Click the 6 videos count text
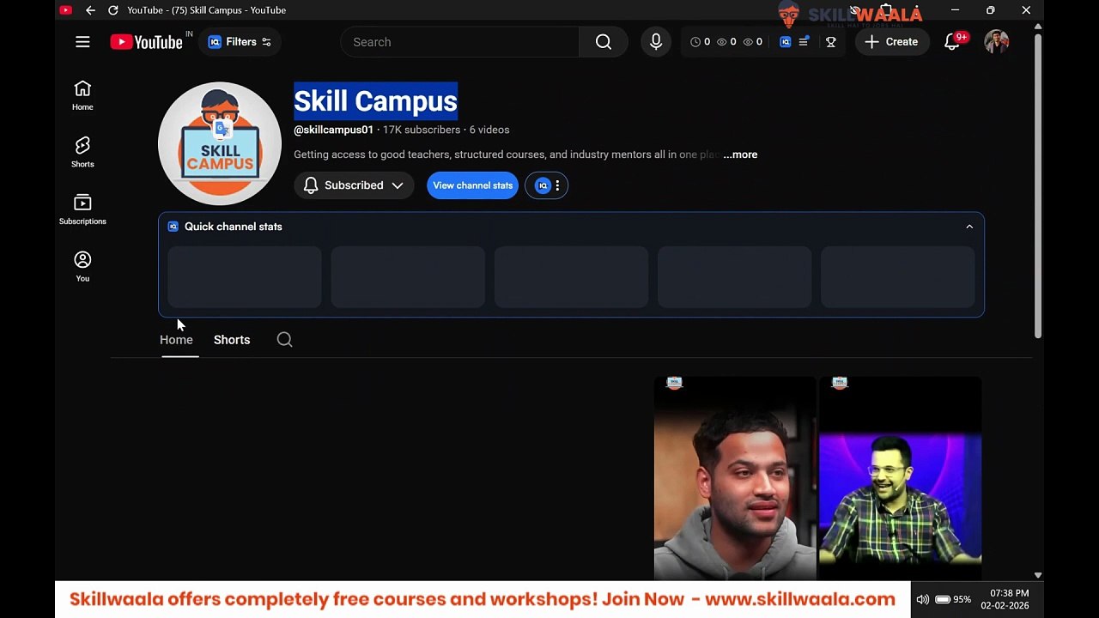The image size is (1099, 618). tap(489, 130)
